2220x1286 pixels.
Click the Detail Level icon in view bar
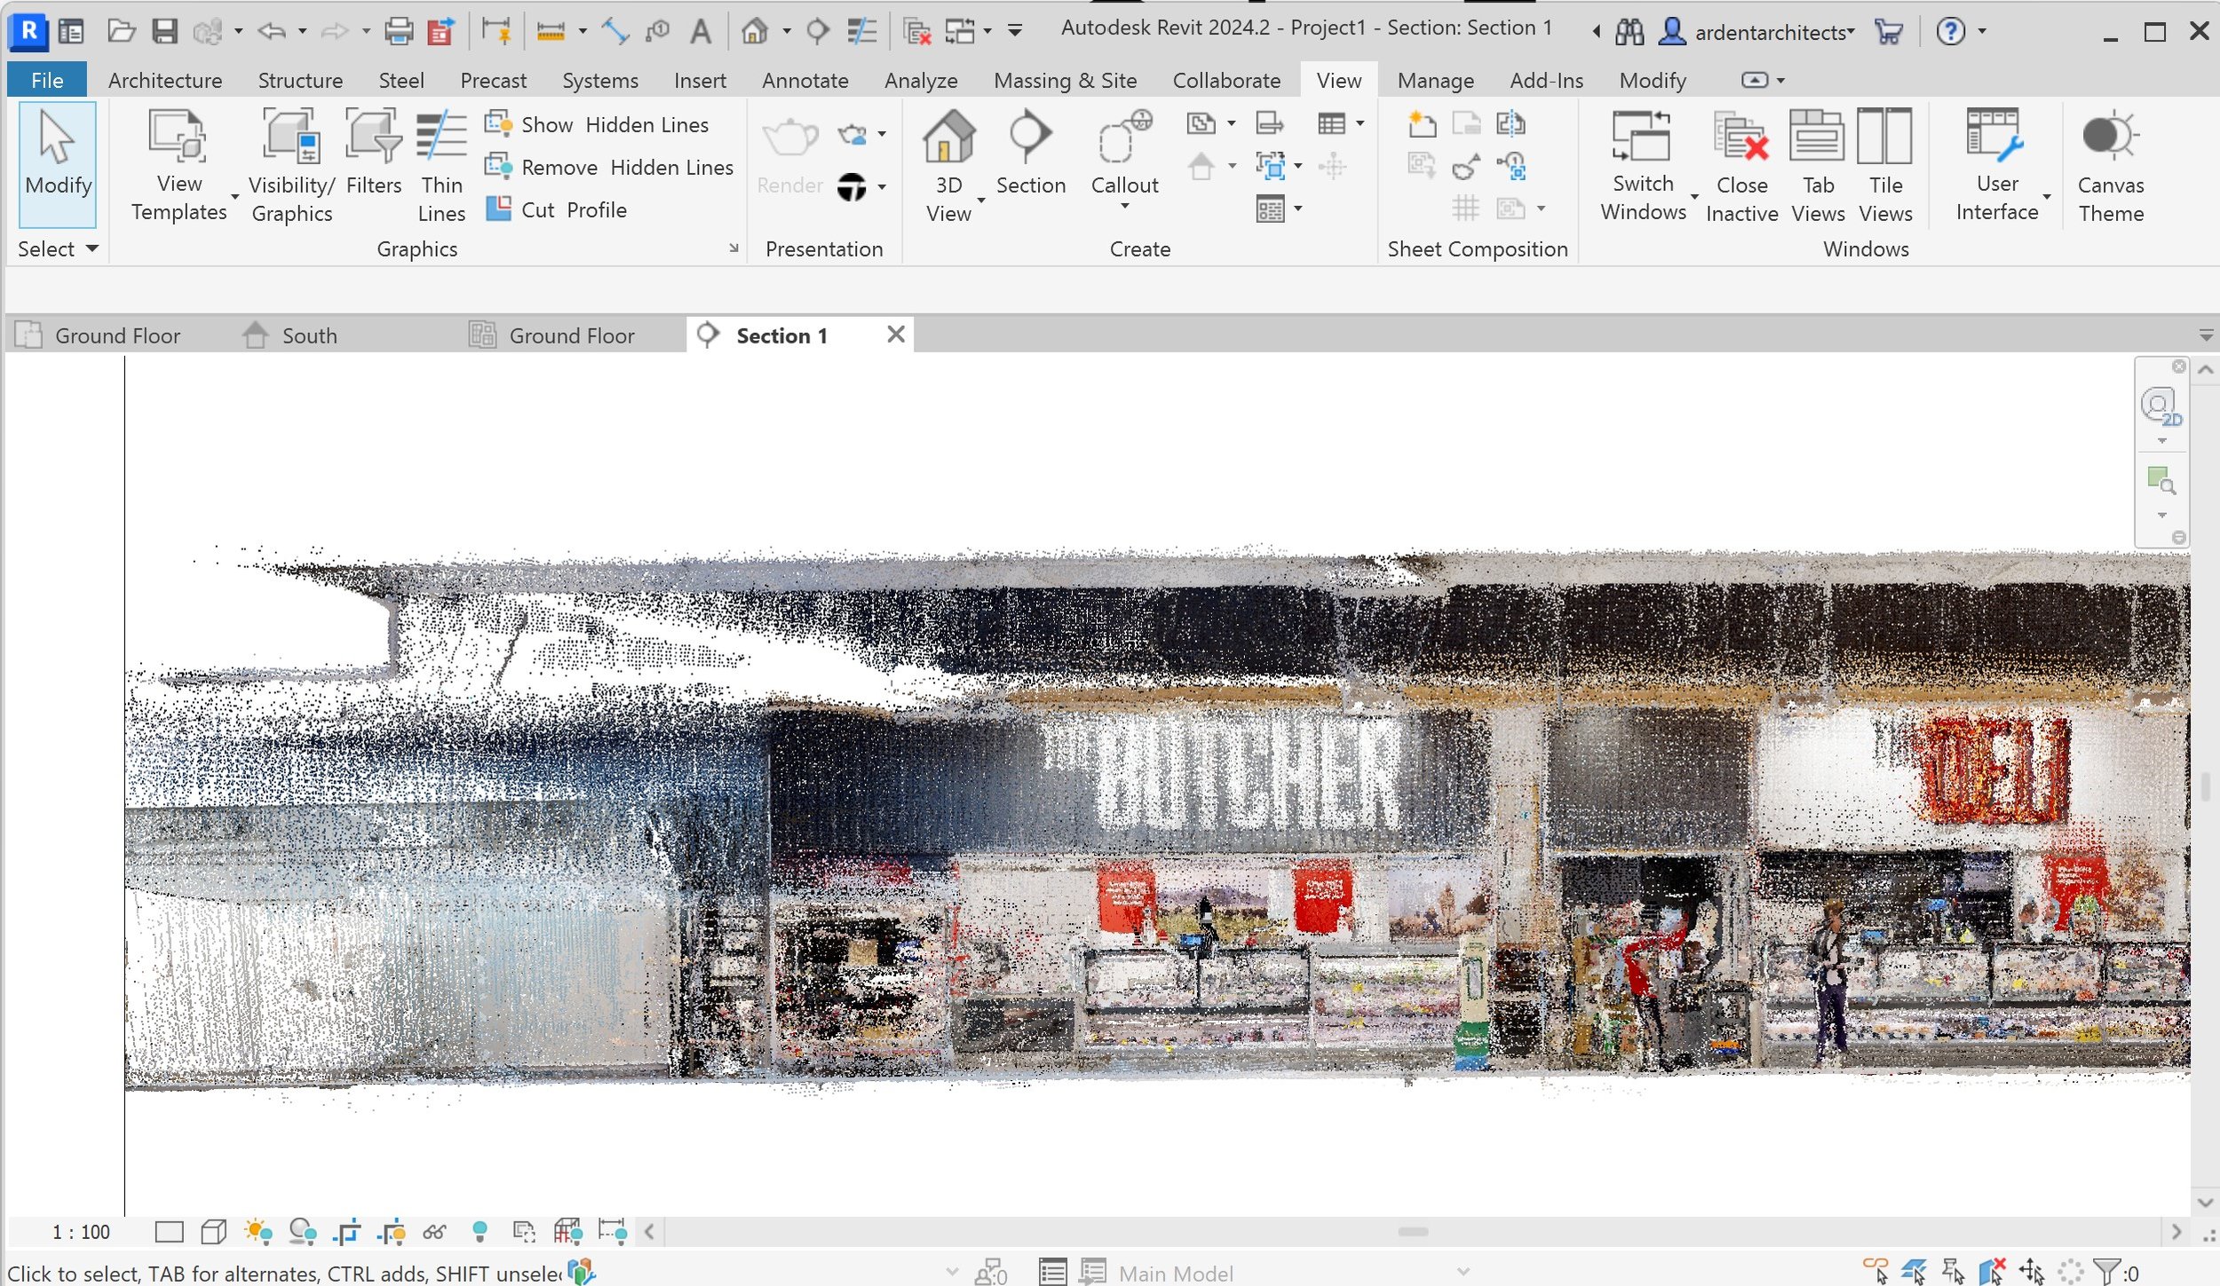[x=169, y=1232]
